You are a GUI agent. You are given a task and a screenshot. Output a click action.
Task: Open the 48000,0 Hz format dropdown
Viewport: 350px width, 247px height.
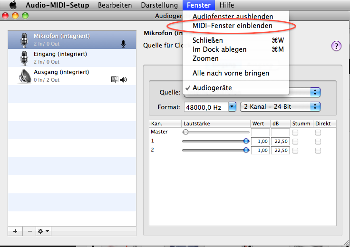tap(210, 107)
